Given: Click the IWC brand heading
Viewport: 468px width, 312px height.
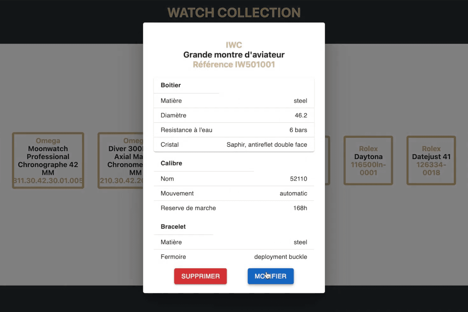Looking at the screenshot, I should [x=234, y=45].
